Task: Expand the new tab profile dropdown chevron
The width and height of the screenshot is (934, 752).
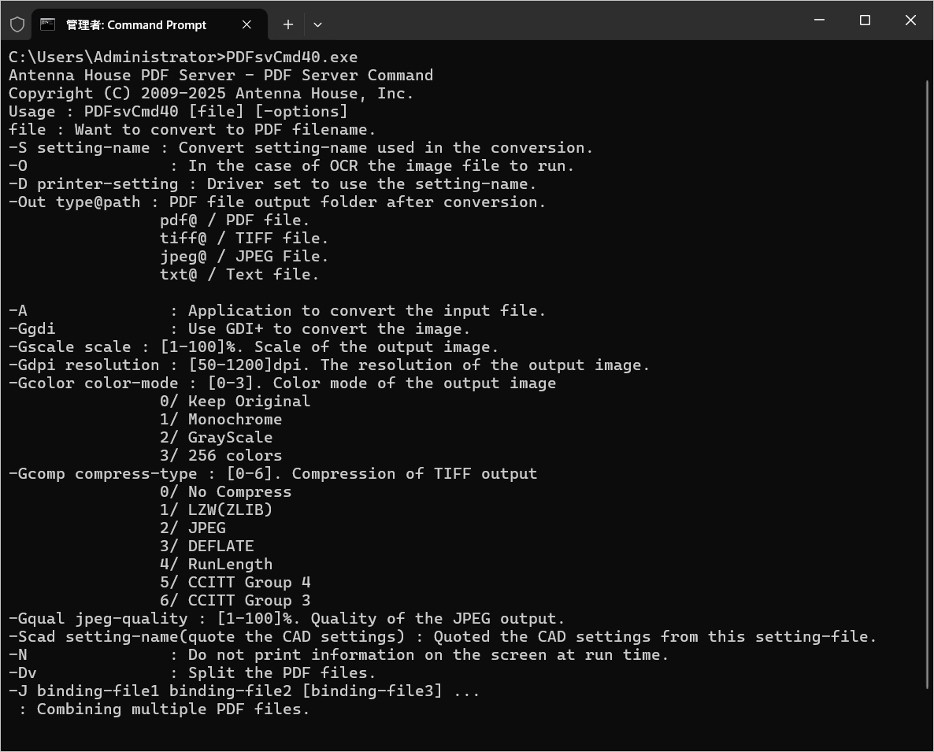Action: (x=317, y=24)
